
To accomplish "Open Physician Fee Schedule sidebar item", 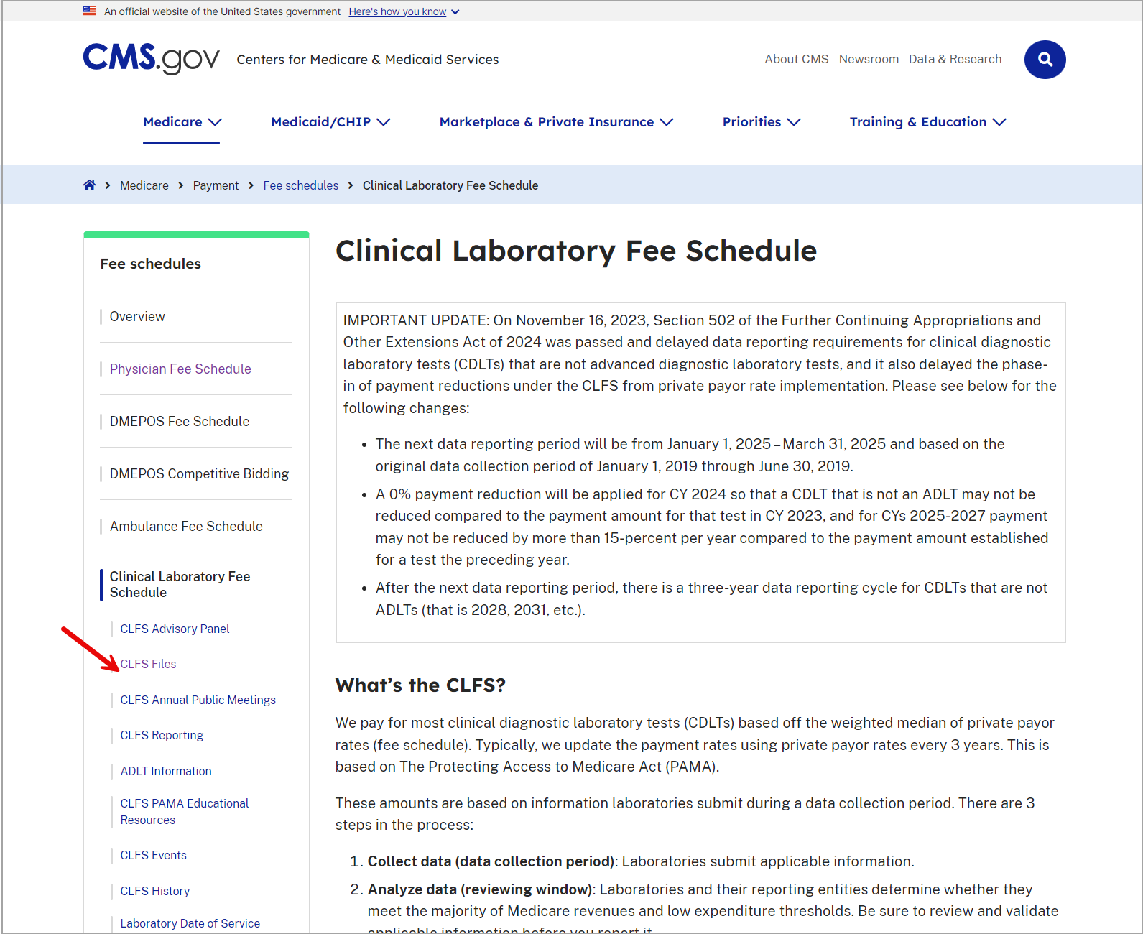I will coord(180,369).
